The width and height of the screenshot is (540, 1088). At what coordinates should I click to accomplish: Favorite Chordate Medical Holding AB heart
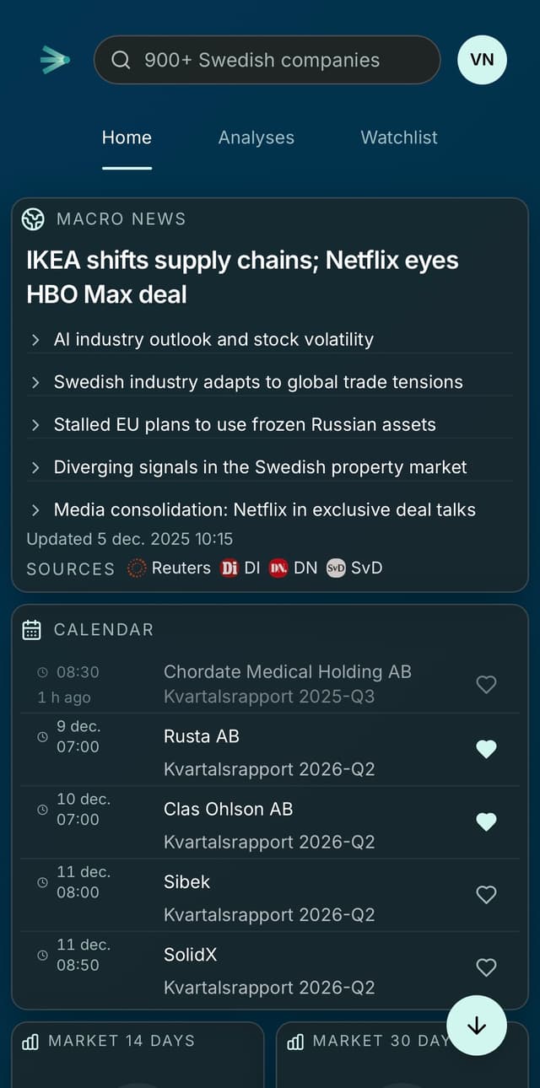coord(486,685)
